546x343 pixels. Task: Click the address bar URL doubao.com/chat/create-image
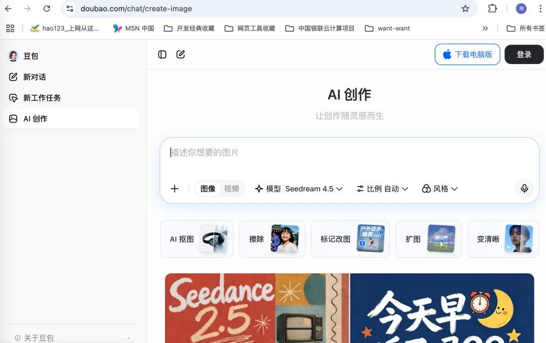(x=136, y=9)
